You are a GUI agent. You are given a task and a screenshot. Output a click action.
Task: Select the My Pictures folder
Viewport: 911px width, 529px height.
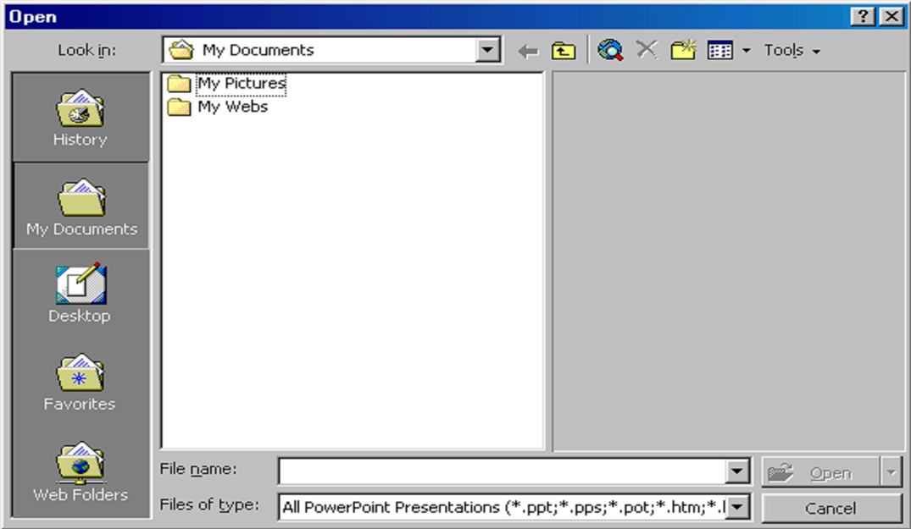coord(241,84)
